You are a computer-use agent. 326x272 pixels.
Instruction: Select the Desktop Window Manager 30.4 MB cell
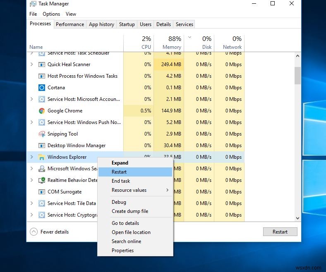(x=169, y=146)
